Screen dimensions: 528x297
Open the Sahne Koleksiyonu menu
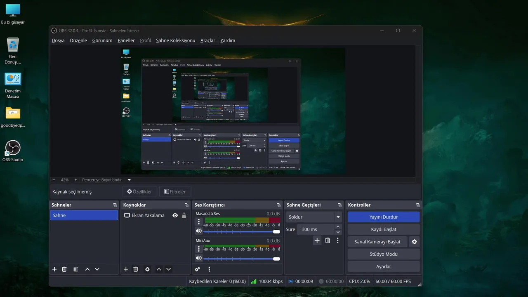176,40
